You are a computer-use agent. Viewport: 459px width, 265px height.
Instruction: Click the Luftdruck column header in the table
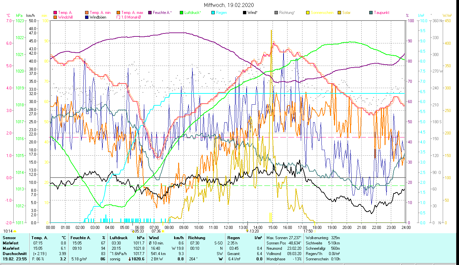119,238
